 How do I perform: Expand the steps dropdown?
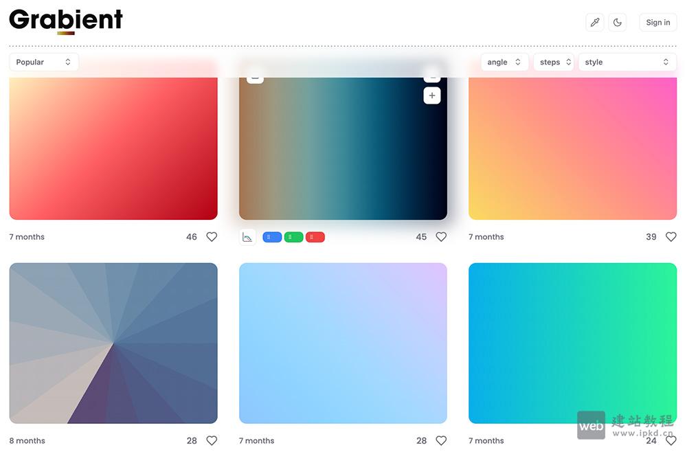coord(554,63)
